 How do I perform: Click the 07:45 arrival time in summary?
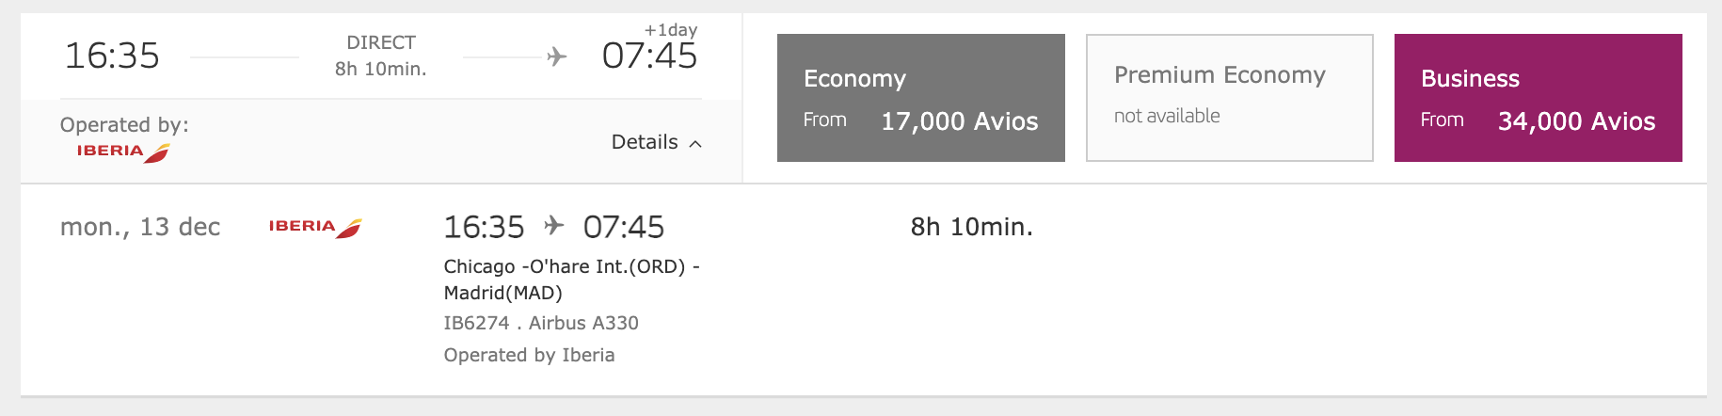click(650, 56)
